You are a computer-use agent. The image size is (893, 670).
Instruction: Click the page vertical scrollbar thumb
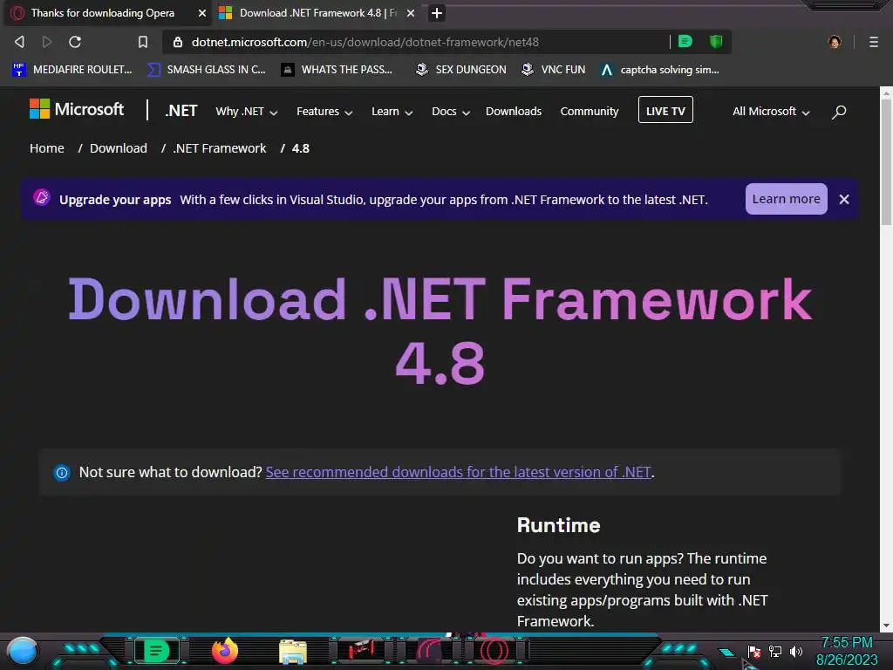(x=886, y=162)
